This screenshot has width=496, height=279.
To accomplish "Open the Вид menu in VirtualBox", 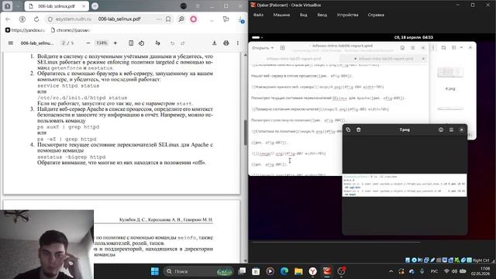I will 303,15.
